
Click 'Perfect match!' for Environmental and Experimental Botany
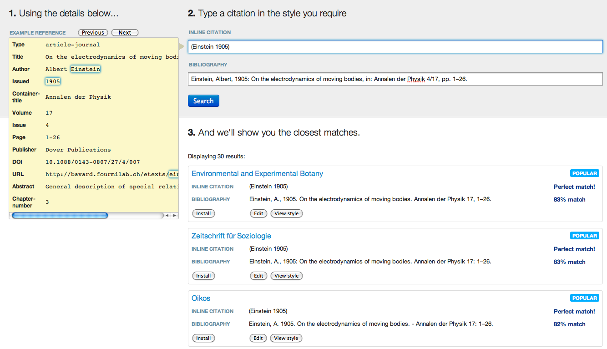574,187
